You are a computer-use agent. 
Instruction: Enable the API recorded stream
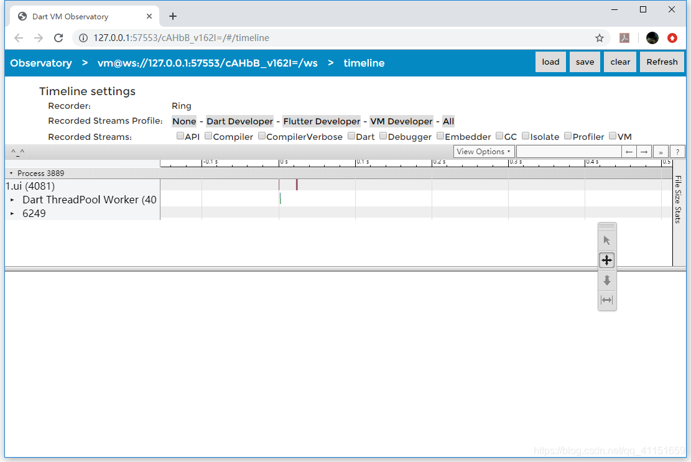[x=180, y=136]
